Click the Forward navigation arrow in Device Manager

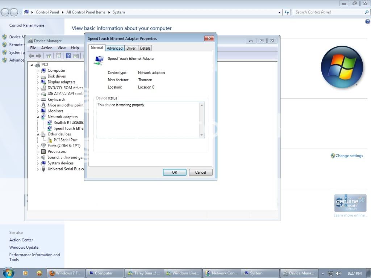point(38,56)
